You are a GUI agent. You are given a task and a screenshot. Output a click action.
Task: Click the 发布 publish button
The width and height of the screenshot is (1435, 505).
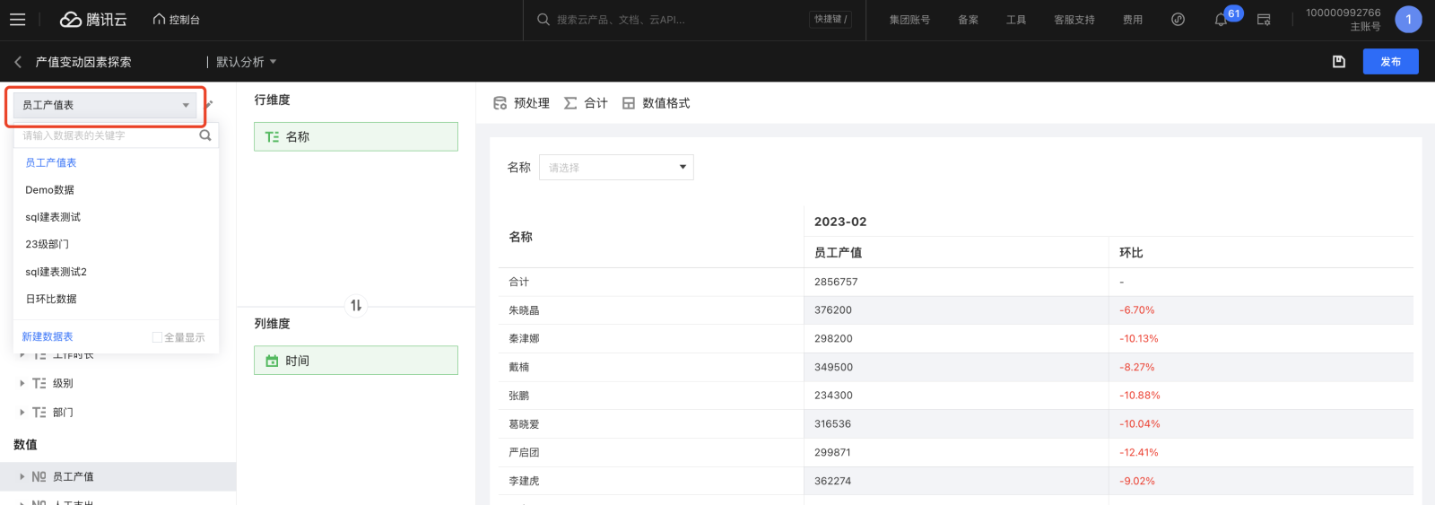pyautogui.click(x=1390, y=62)
